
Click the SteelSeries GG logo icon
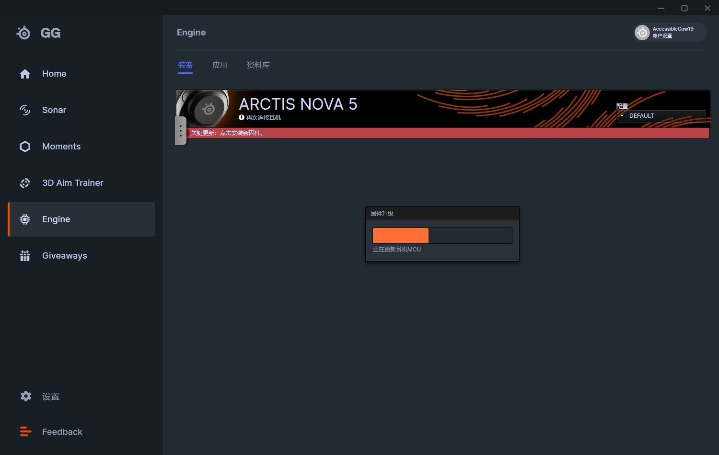pyautogui.click(x=23, y=33)
